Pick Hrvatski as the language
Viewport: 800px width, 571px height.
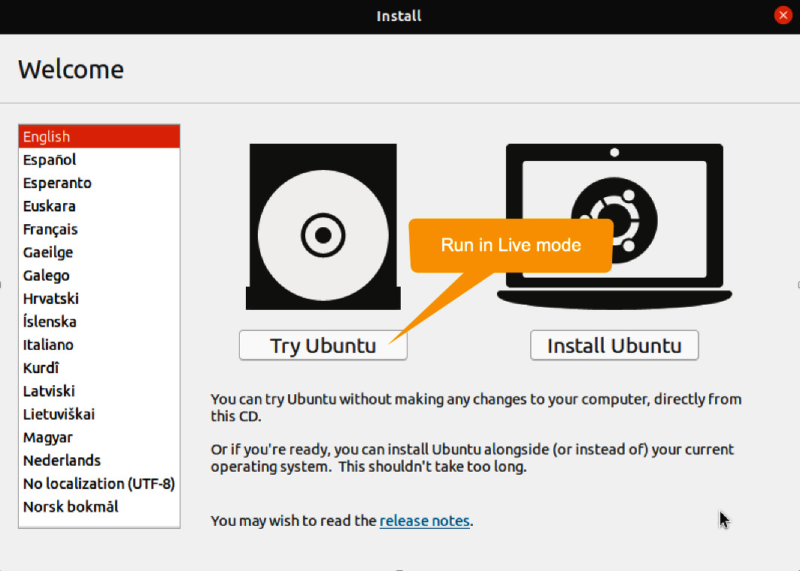click(x=99, y=299)
